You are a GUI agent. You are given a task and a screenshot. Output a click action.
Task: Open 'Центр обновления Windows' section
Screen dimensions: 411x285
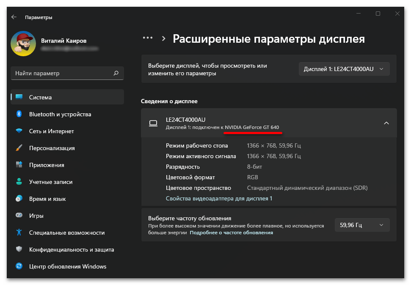click(x=68, y=266)
